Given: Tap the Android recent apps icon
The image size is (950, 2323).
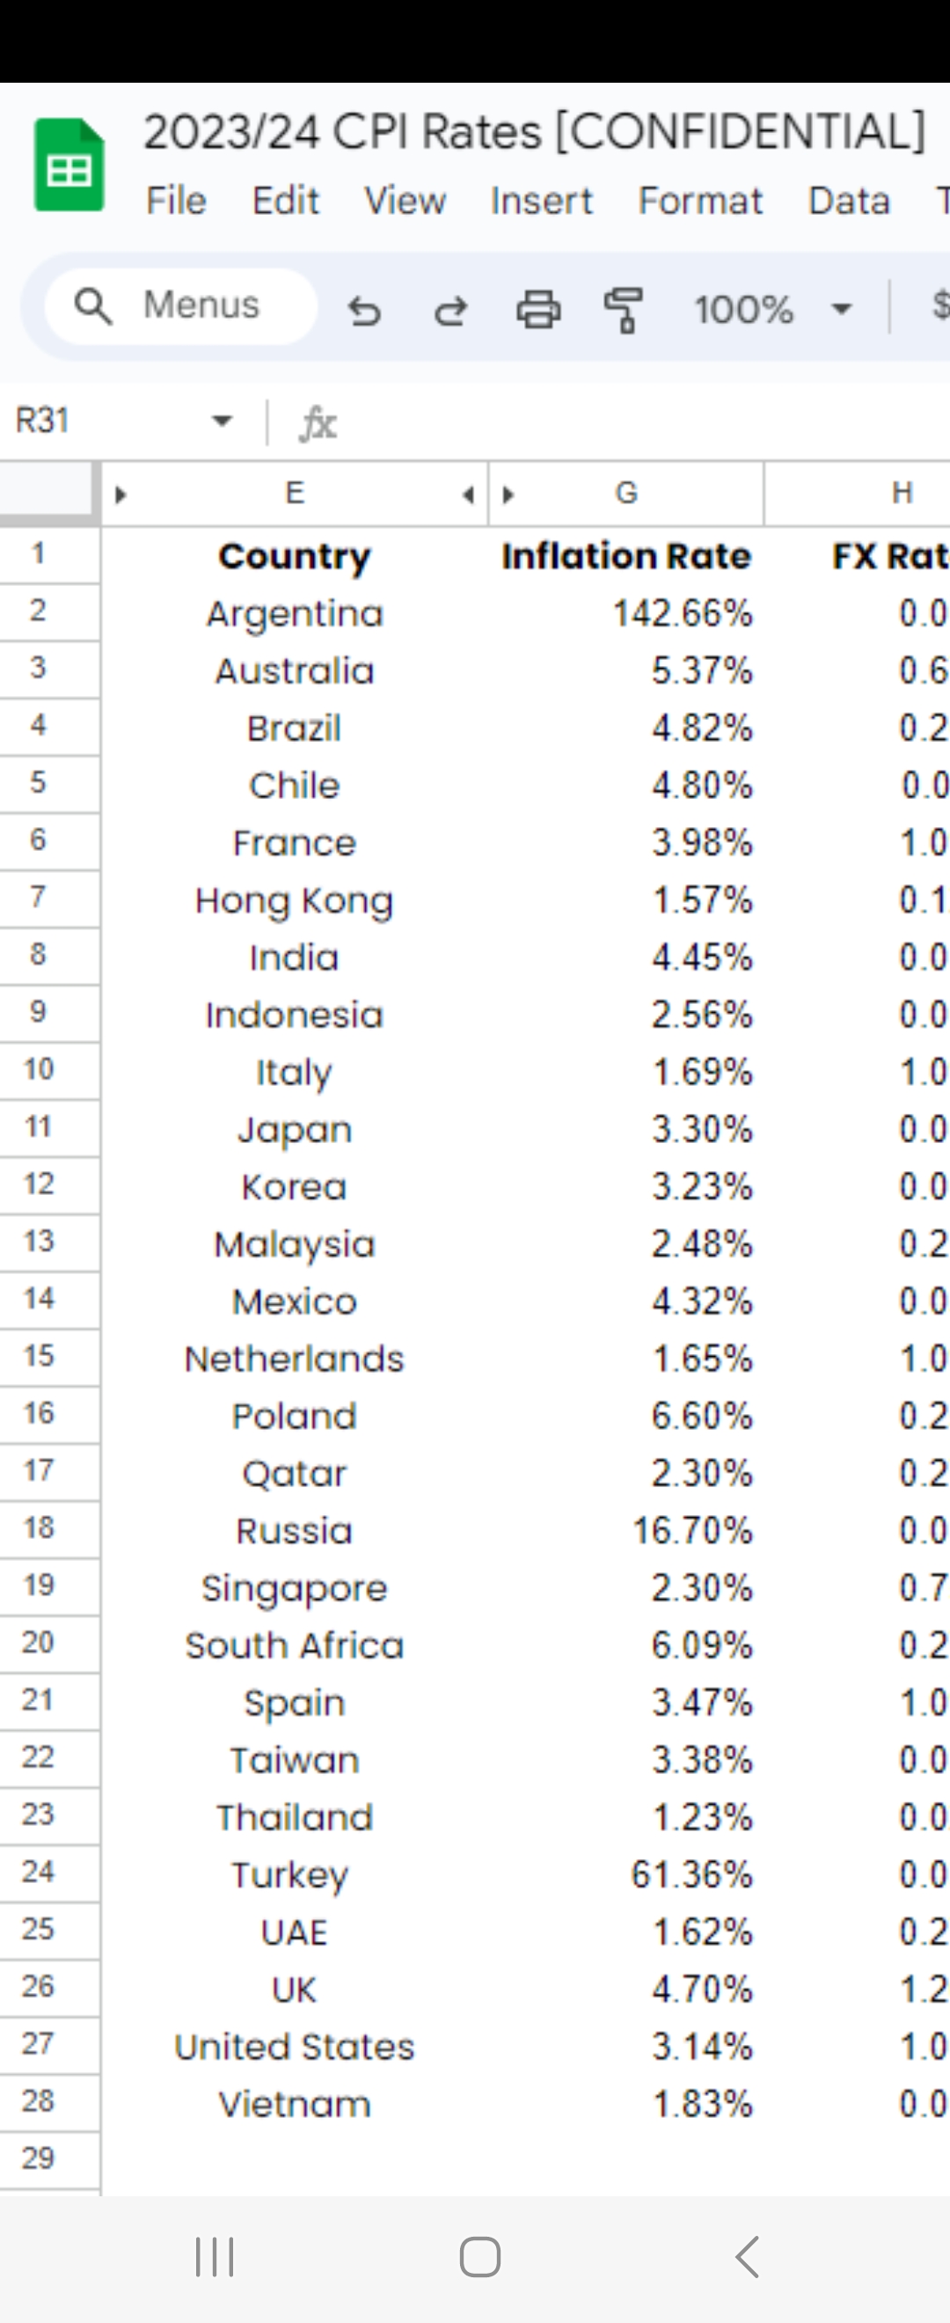Looking at the screenshot, I should [215, 2256].
